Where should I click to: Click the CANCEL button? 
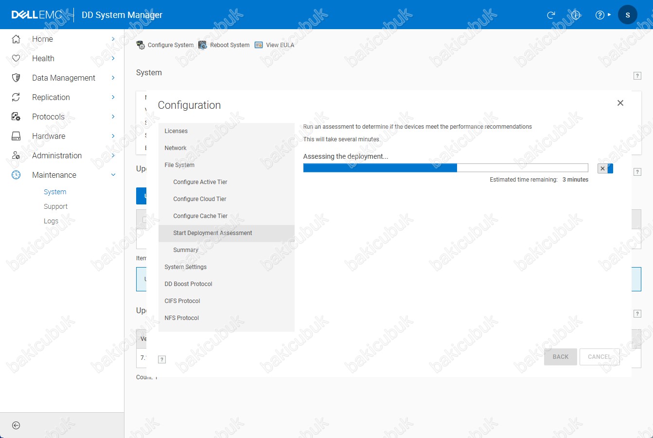[600, 357]
